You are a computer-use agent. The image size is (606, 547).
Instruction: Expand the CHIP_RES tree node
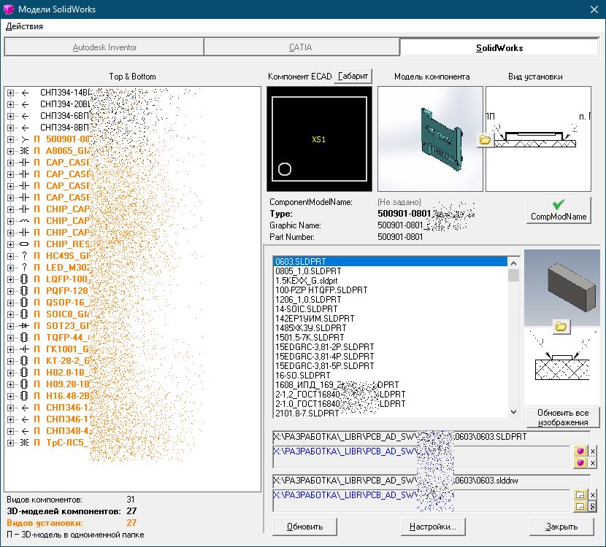(10, 244)
